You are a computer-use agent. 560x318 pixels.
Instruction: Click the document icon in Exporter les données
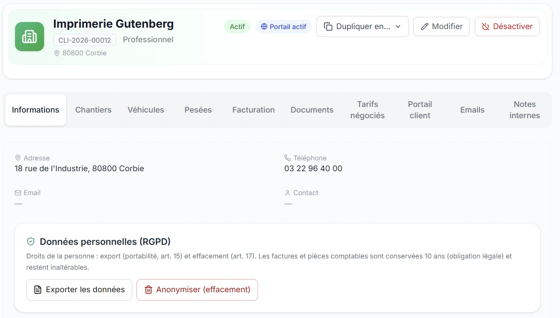click(38, 289)
